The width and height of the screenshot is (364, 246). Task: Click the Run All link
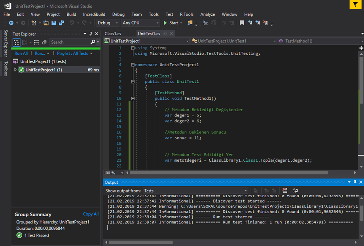(x=21, y=53)
